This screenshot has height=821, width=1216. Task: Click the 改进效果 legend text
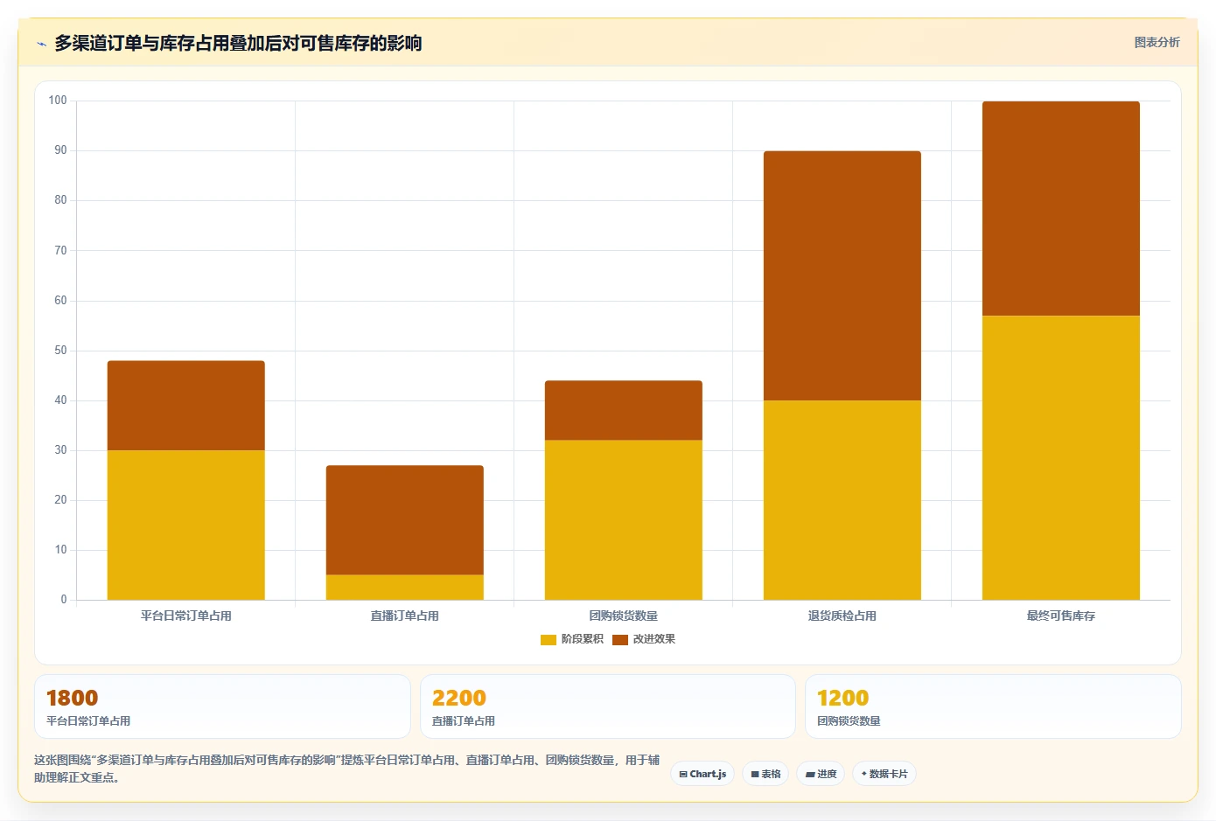point(654,639)
